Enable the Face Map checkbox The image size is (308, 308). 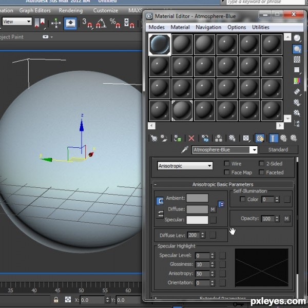click(227, 172)
